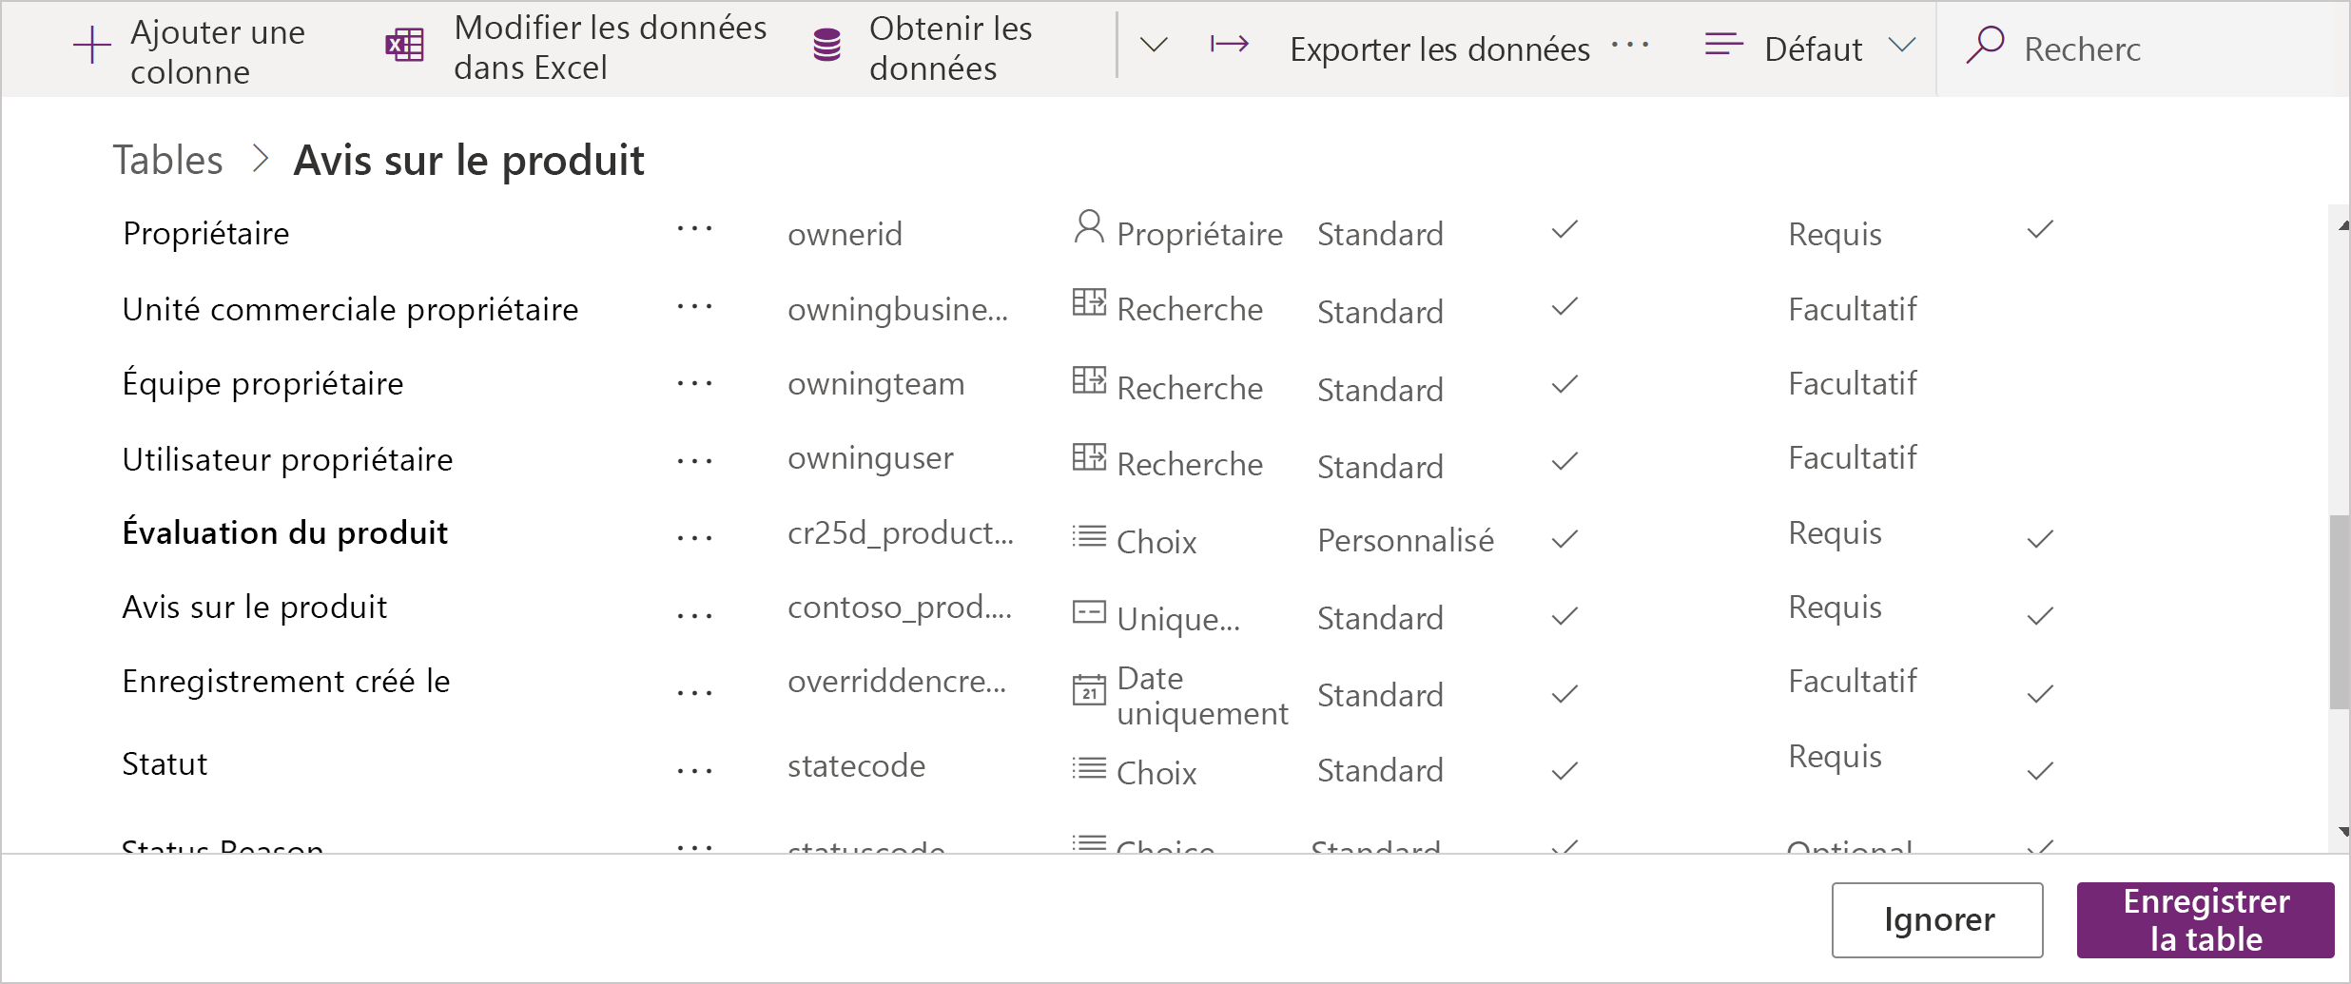Click the Excel icon in the toolbar
The width and height of the screenshot is (2351, 984).
(x=404, y=46)
